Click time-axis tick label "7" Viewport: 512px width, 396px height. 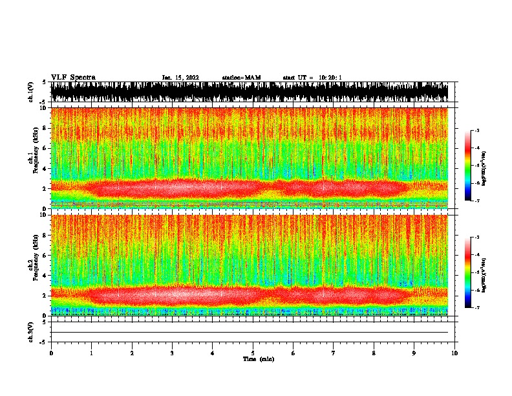pos(334,353)
